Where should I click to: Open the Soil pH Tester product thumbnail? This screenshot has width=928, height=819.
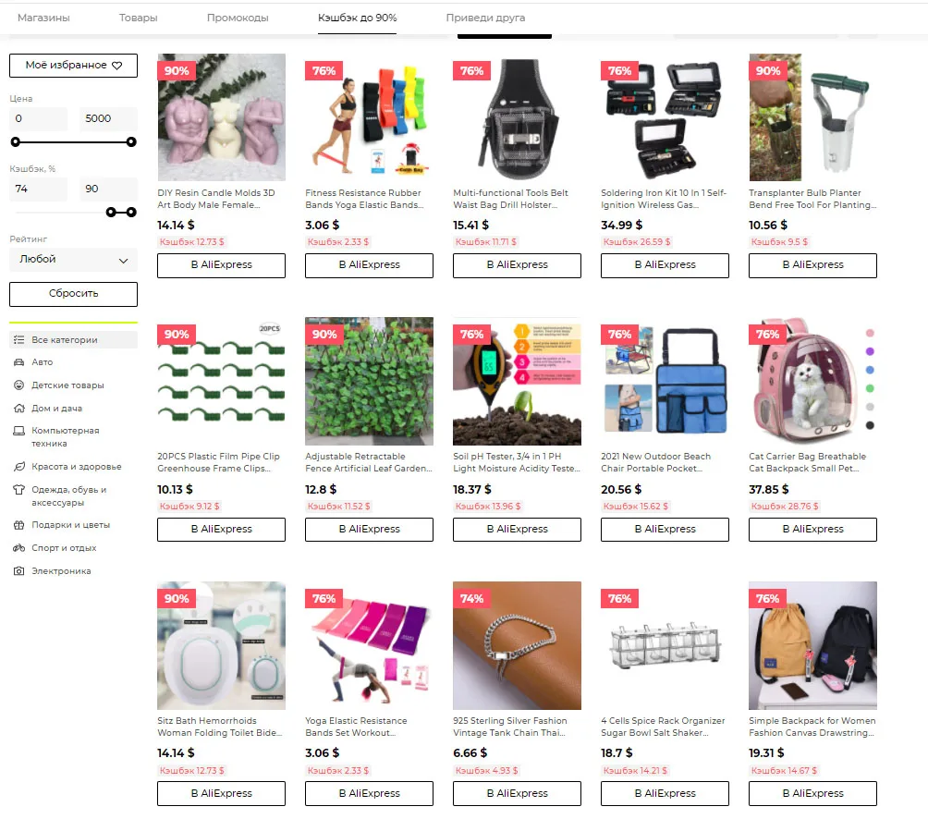click(x=517, y=382)
